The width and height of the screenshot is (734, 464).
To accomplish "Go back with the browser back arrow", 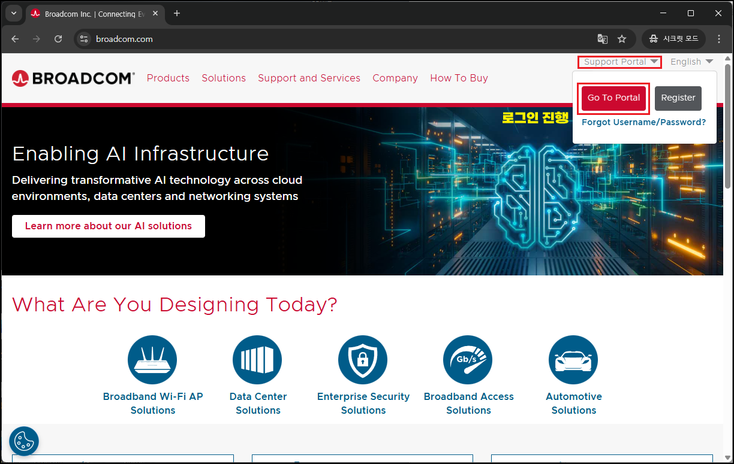I will click(x=15, y=39).
